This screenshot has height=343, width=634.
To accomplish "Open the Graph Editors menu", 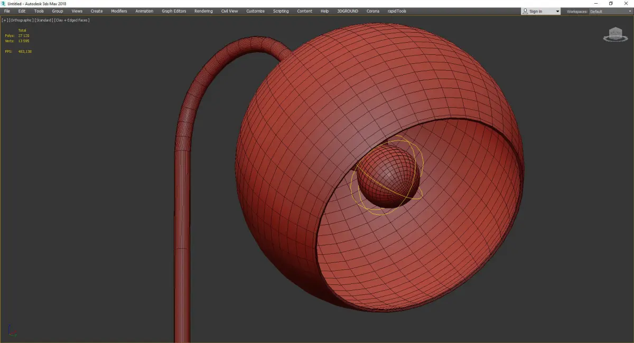I will pos(174,11).
